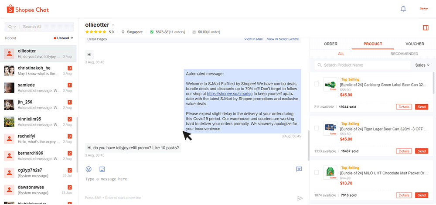View Details of Tiger Lager bundle
This screenshot has width=436, height=205.
click(404, 151)
